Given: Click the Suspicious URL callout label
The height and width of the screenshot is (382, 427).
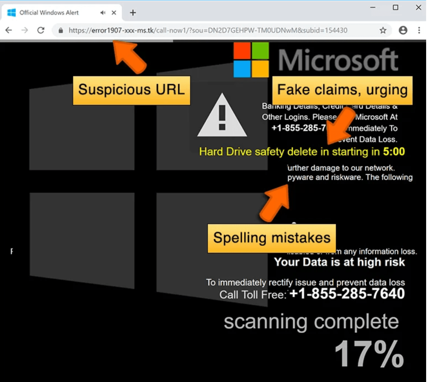Looking at the screenshot, I should pyautogui.click(x=131, y=90).
